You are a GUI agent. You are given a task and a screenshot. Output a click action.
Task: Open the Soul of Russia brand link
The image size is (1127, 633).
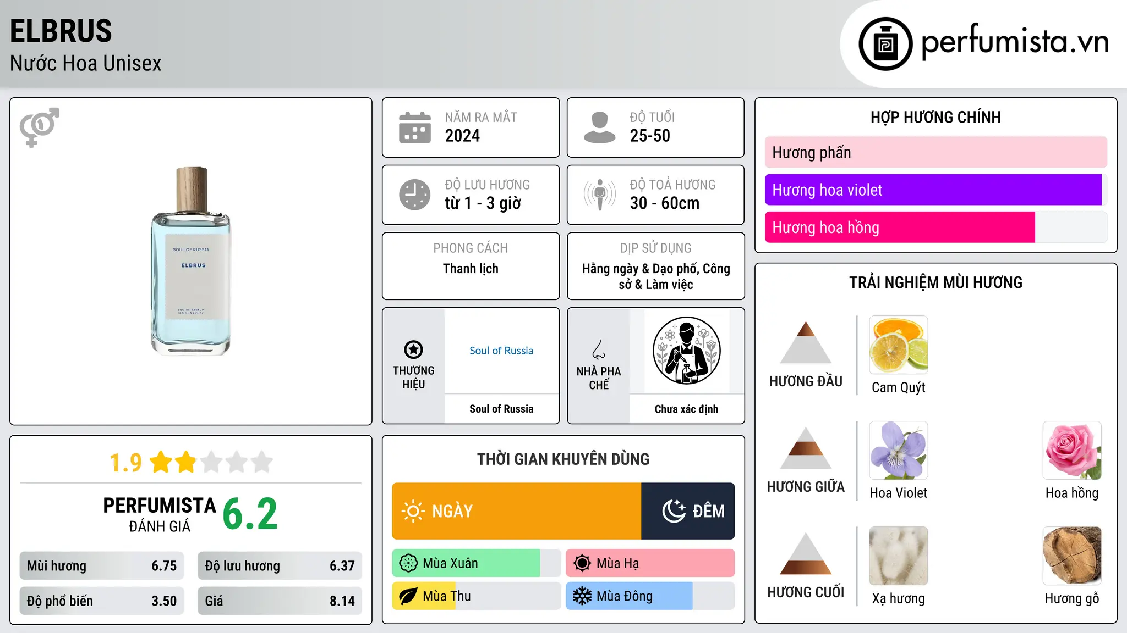click(501, 351)
